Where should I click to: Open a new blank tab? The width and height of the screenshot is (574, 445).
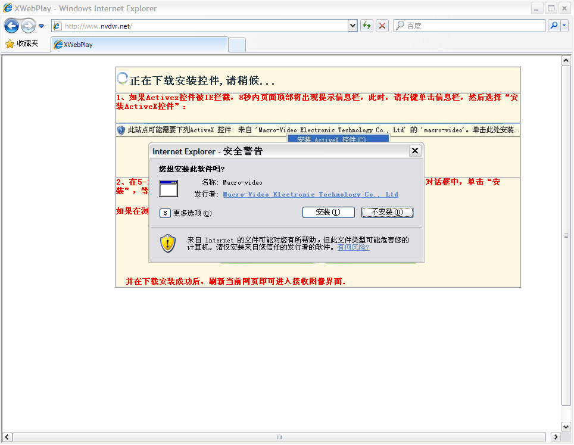[237, 45]
